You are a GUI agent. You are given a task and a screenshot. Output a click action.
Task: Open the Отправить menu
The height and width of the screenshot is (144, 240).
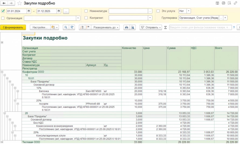[151, 27]
